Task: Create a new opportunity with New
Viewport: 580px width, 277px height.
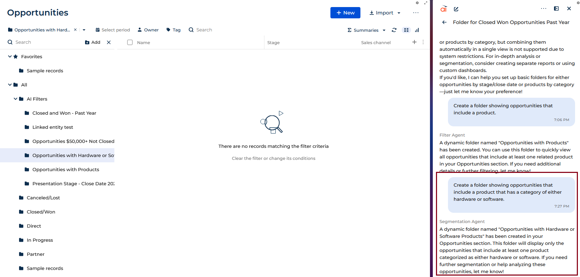Action: click(x=345, y=13)
